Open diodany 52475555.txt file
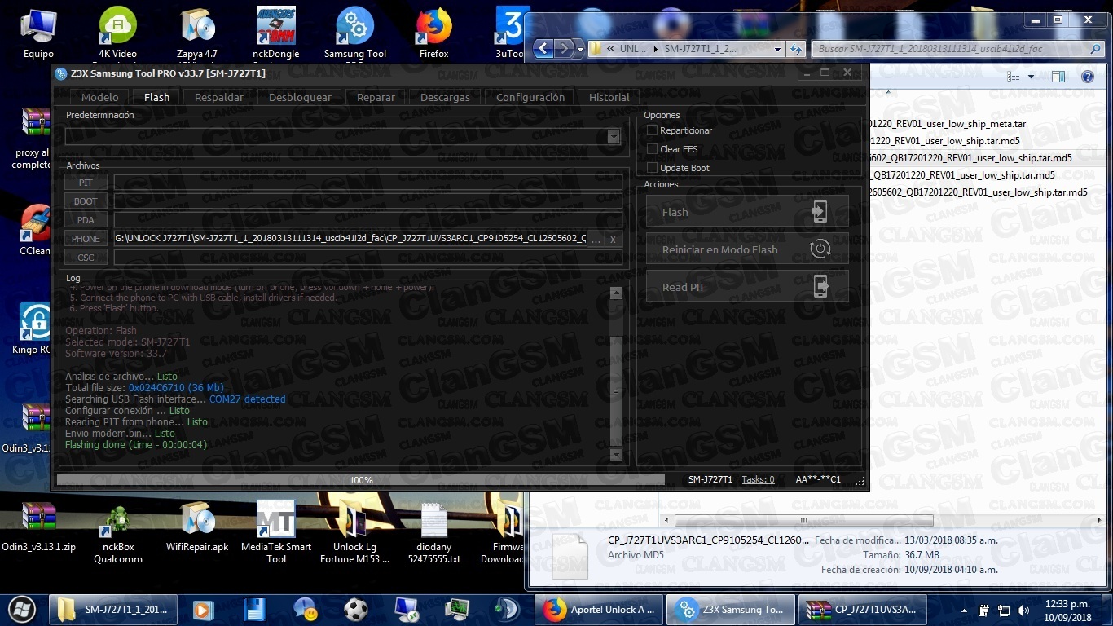This screenshot has height=626, width=1113. [434, 534]
